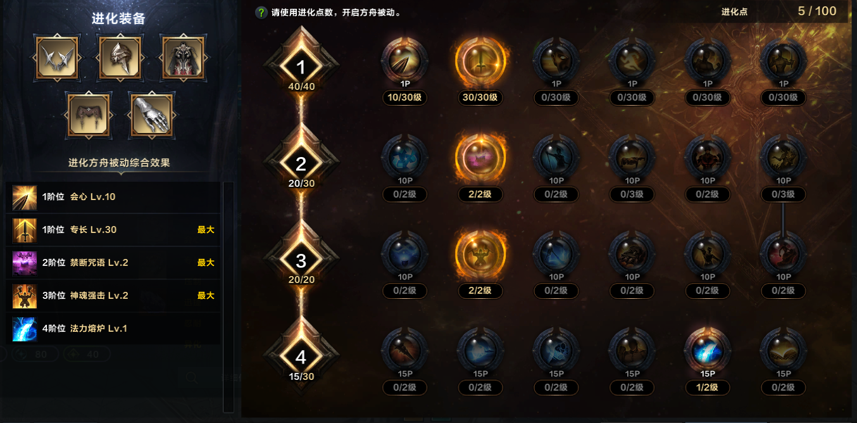Click the 4阶位 法力熔炉 Lv.1 list entry
857x423 pixels.
[x=114, y=329]
